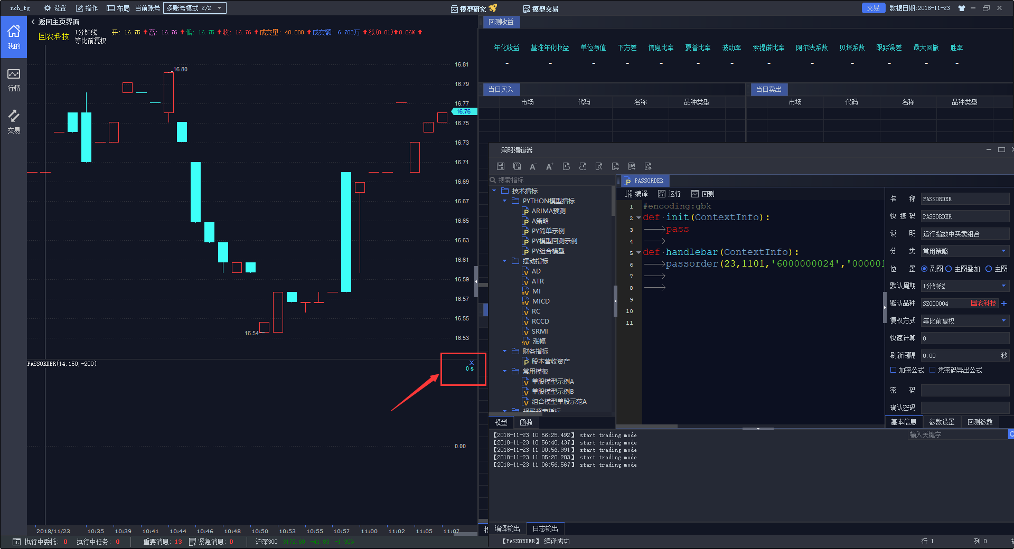Open the 交易 trading sidebar icon
This screenshot has width=1014, height=549.
pyautogui.click(x=14, y=122)
